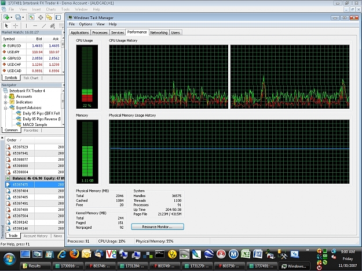Select the Trendline drawing tool
Viewport: 362px width, 271px height.
tap(44, 25)
